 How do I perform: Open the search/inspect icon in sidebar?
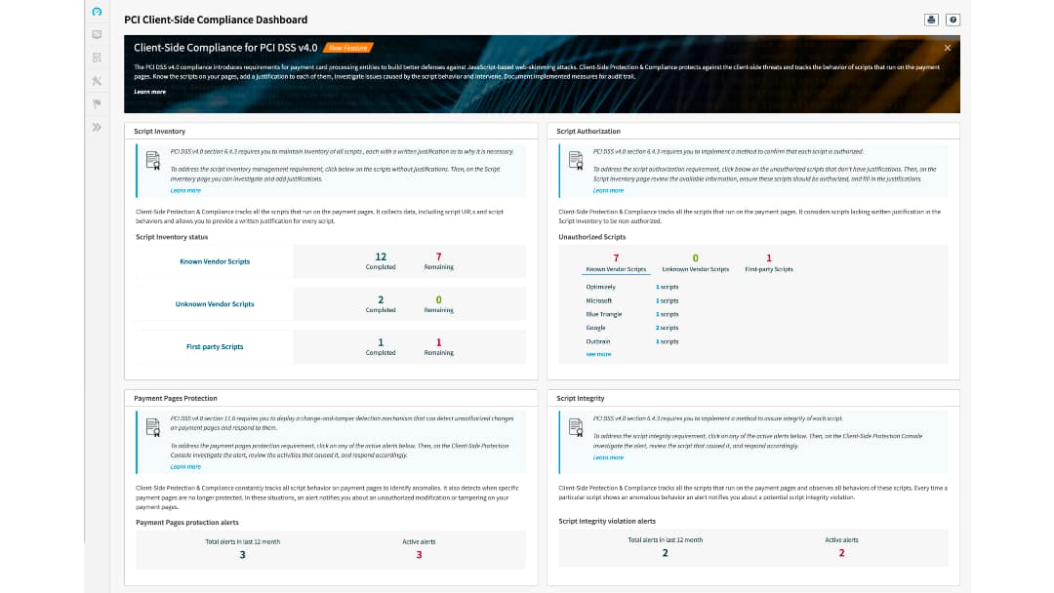96,58
